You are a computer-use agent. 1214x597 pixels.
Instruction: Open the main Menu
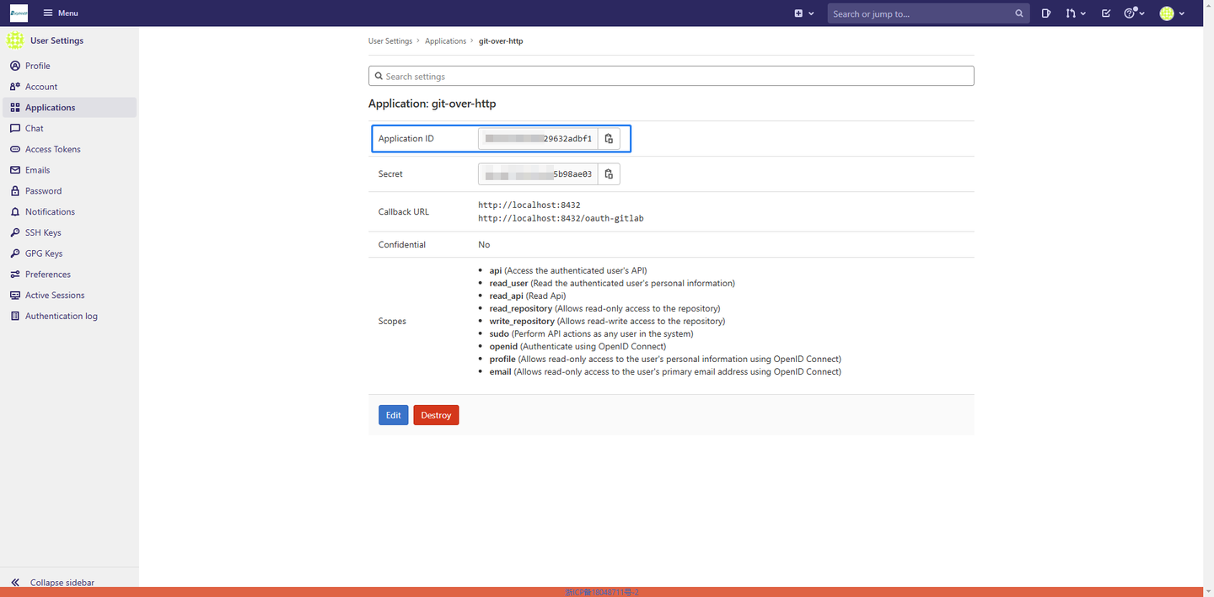pos(61,13)
